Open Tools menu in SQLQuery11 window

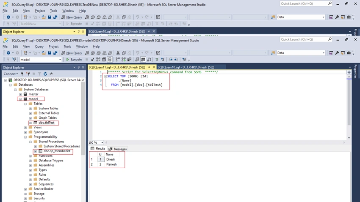[67, 46]
